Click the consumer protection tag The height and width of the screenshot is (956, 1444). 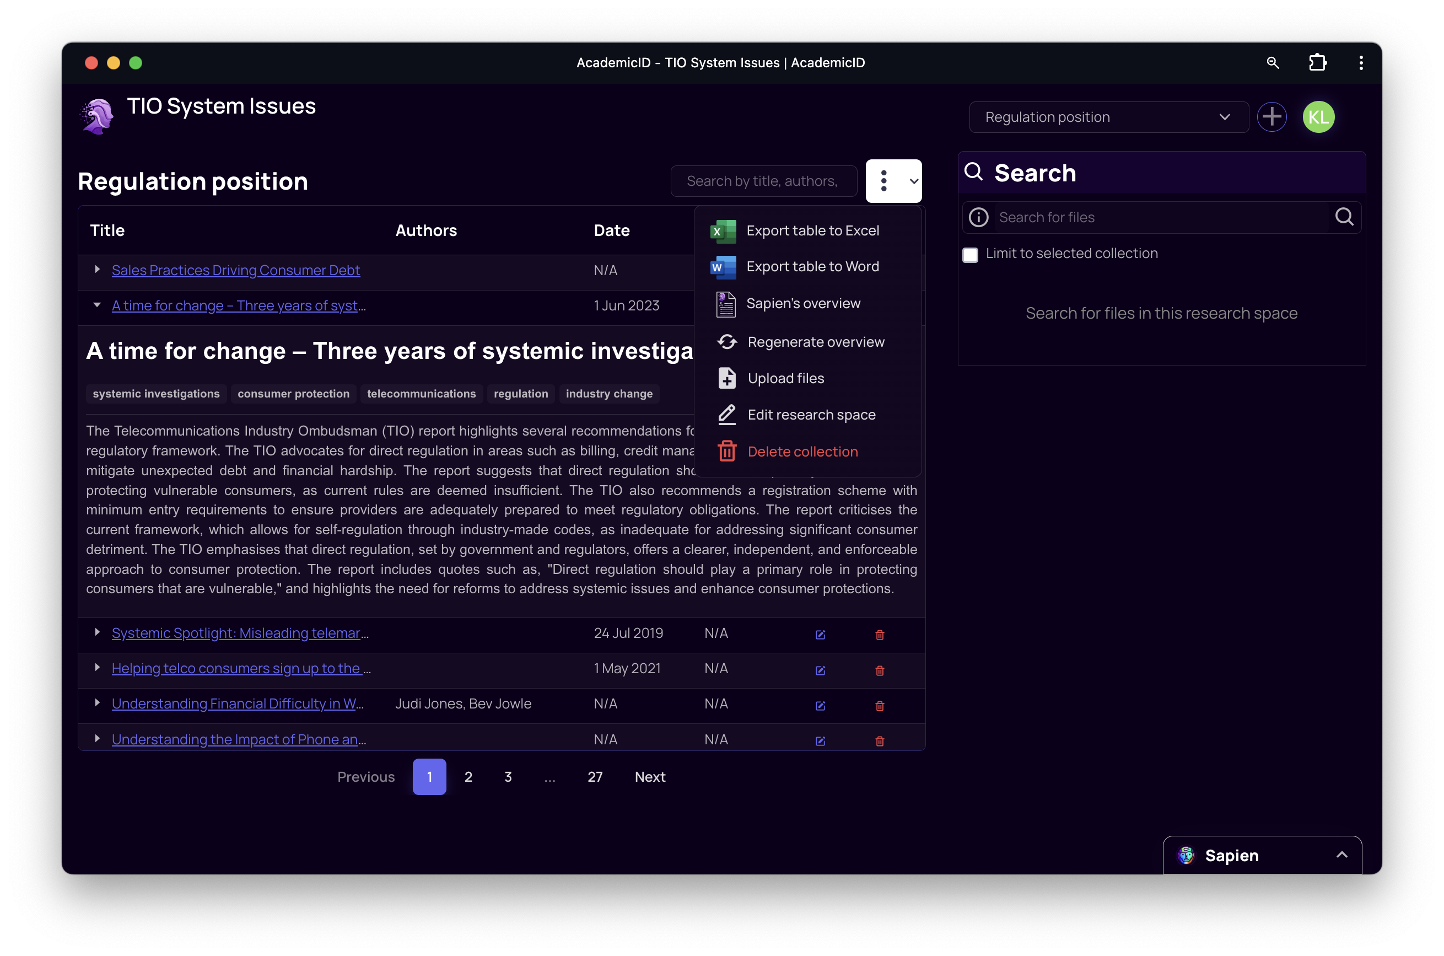coord(293,394)
